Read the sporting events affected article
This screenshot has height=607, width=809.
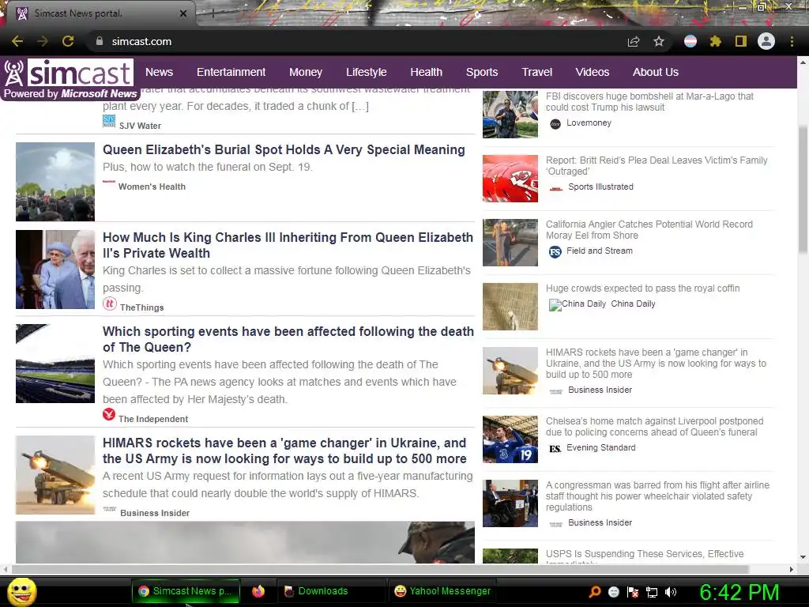pyautogui.click(x=288, y=339)
